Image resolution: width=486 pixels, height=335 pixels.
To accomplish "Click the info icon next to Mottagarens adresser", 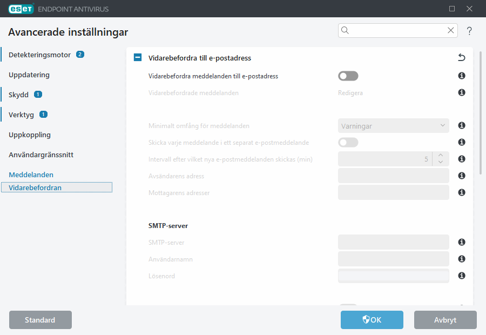I will 461,192.
